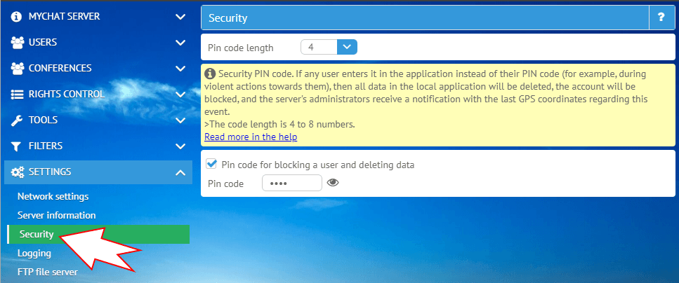Select Server information in sidebar

pyautogui.click(x=56, y=215)
